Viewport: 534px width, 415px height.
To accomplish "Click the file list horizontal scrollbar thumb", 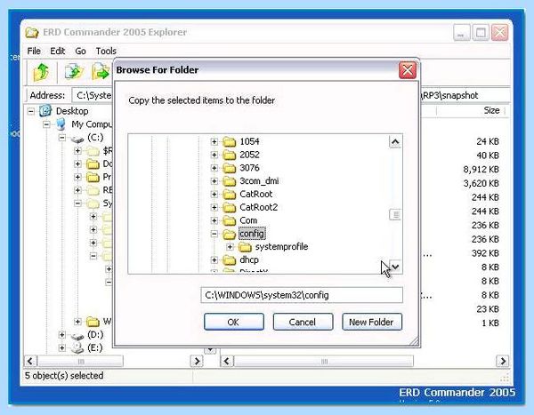I will pos(324,362).
